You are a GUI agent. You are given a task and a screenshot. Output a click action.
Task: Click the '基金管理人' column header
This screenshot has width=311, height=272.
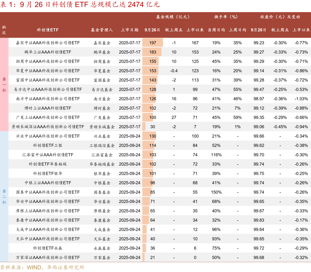tap(102, 30)
